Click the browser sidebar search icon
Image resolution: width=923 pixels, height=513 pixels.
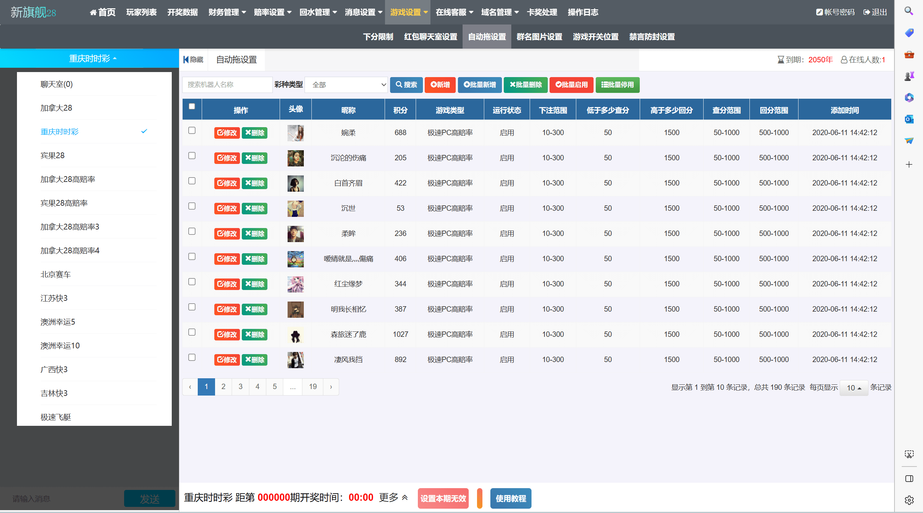[x=909, y=11]
